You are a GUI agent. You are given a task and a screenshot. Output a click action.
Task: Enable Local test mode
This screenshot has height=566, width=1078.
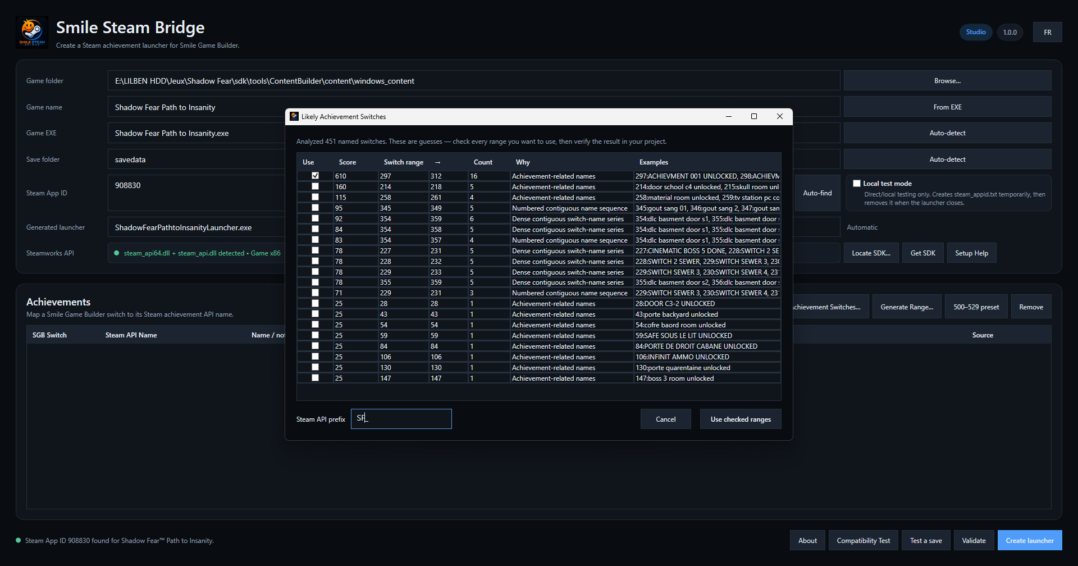click(857, 184)
